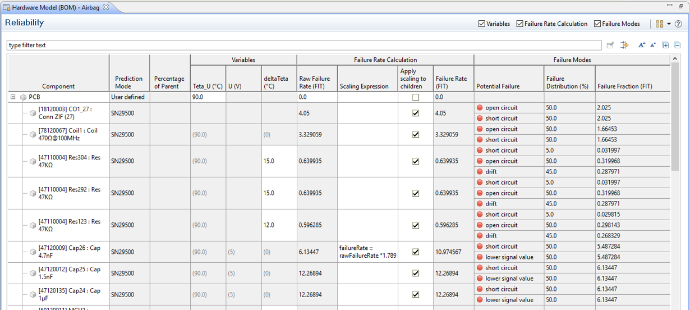Viewport: 690px width, 310px height.
Task: Click the help question mark icon
Action: [678, 24]
